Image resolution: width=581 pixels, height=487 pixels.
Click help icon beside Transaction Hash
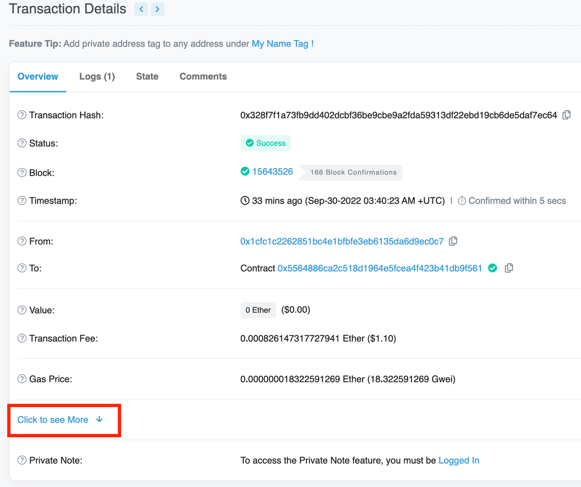click(x=22, y=115)
